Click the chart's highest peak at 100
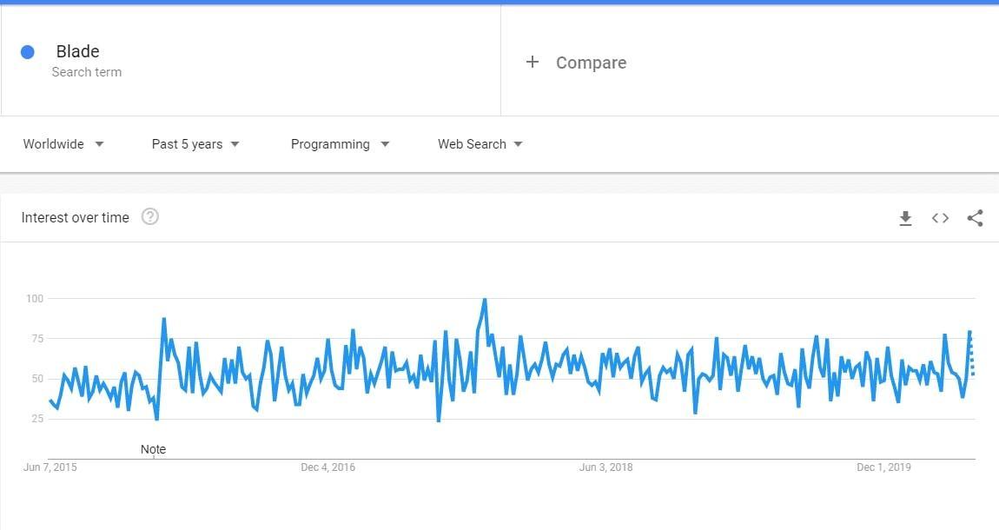This screenshot has height=530, width=999. coord(485,300)
